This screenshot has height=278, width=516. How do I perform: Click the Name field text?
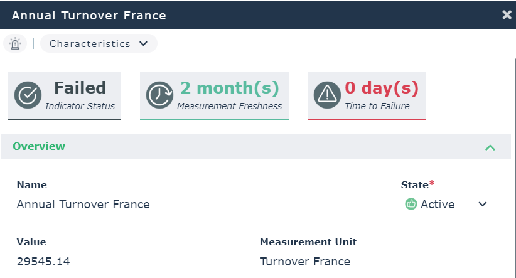(x=83, y=205)
